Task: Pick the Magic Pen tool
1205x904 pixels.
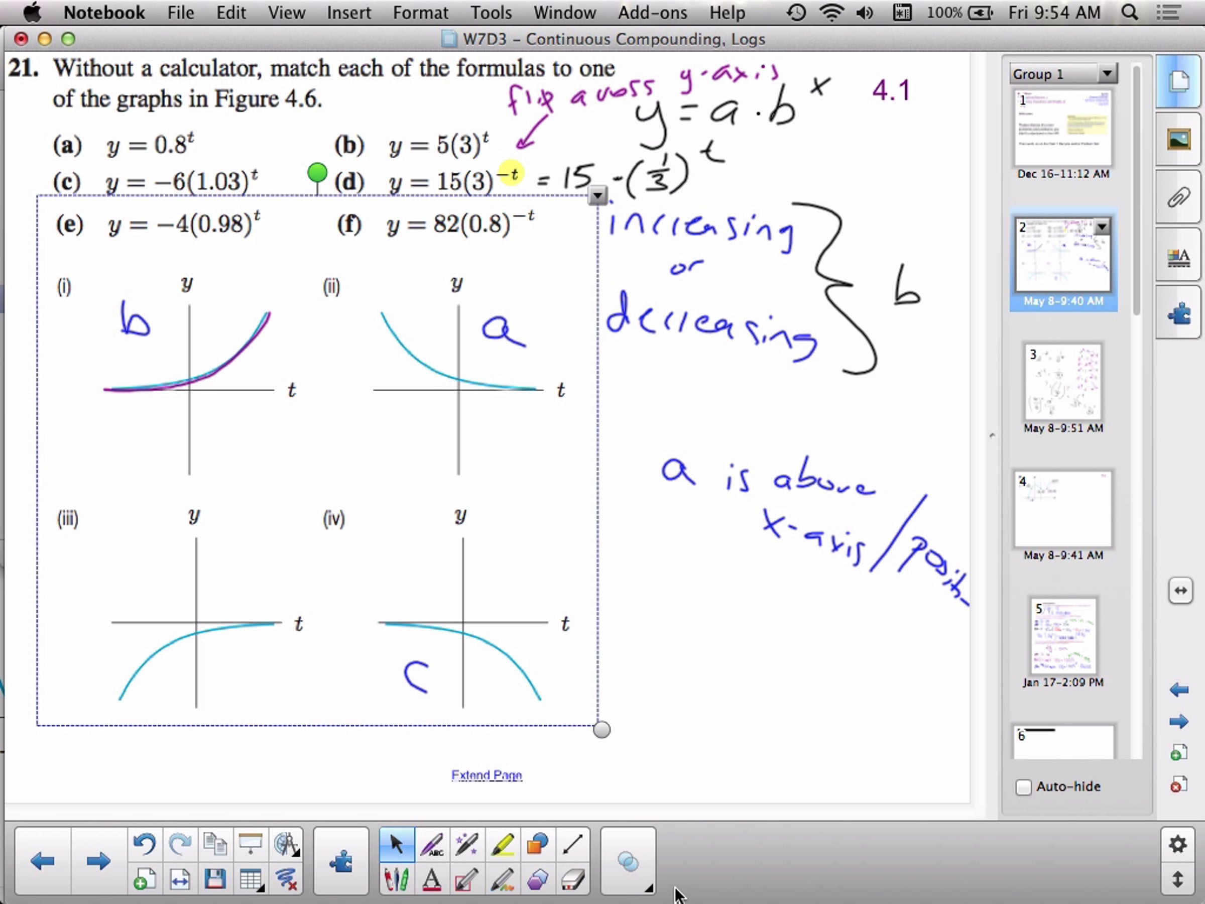Action: [467, 844]
